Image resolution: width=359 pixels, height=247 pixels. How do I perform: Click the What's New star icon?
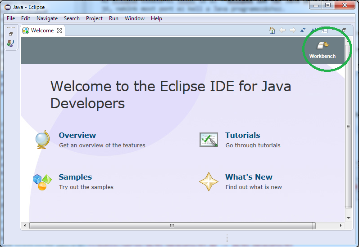click(209, 182)
